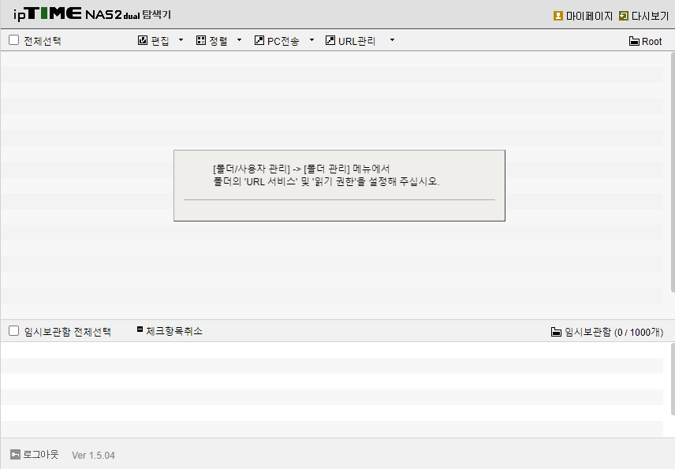Click the 임시보관함 folder icon

click(556, 332)
